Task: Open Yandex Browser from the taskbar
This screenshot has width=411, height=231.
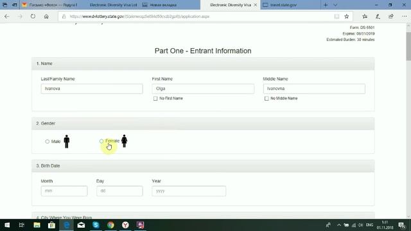Action: pyautogui.click(x=126, y=225)
